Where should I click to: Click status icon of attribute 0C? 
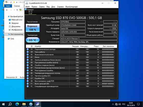tap(28, 55)
